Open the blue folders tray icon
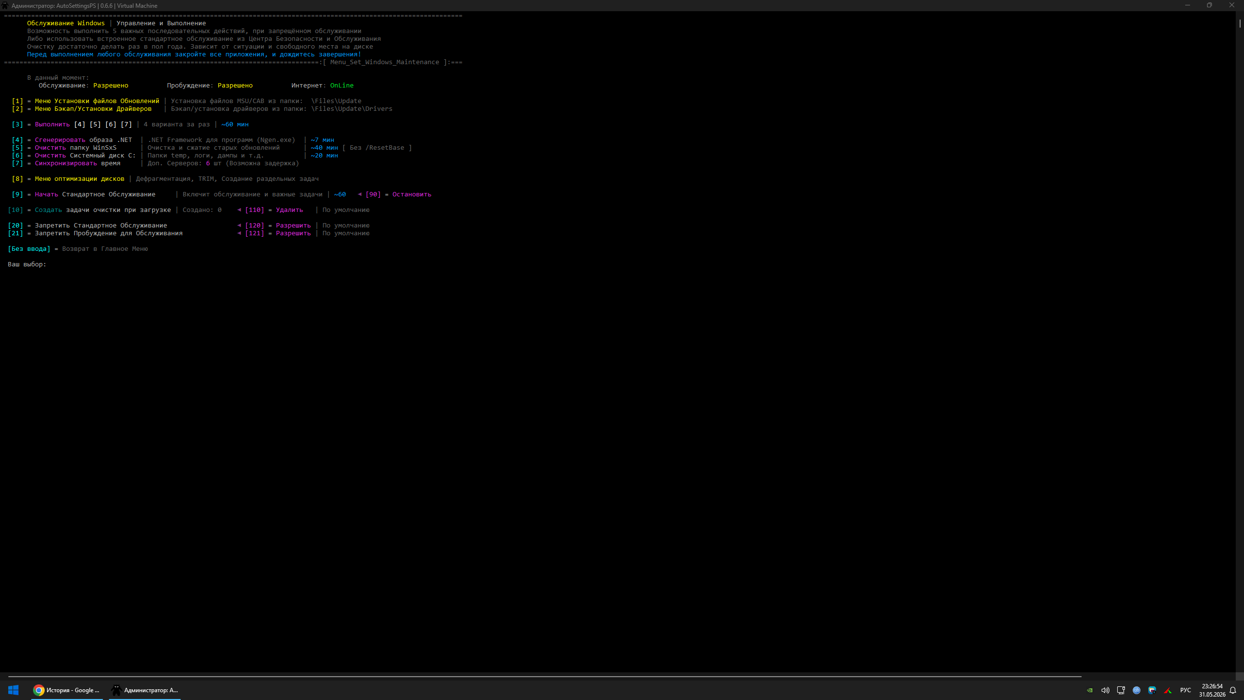Viewport: 1244px width, 700px height. tap(1152, 690)
